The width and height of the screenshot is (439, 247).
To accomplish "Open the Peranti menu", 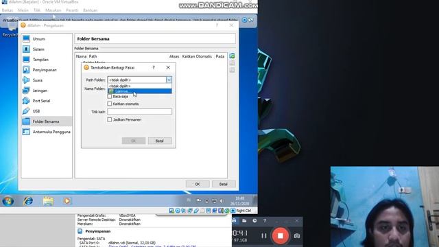I will click(72, 10).
